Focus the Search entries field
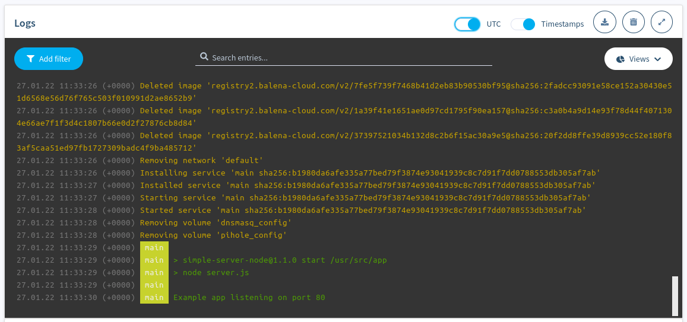687x322 pixels. coord(350,58)
